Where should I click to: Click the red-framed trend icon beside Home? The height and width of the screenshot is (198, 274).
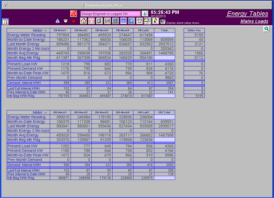coord(91,21)
